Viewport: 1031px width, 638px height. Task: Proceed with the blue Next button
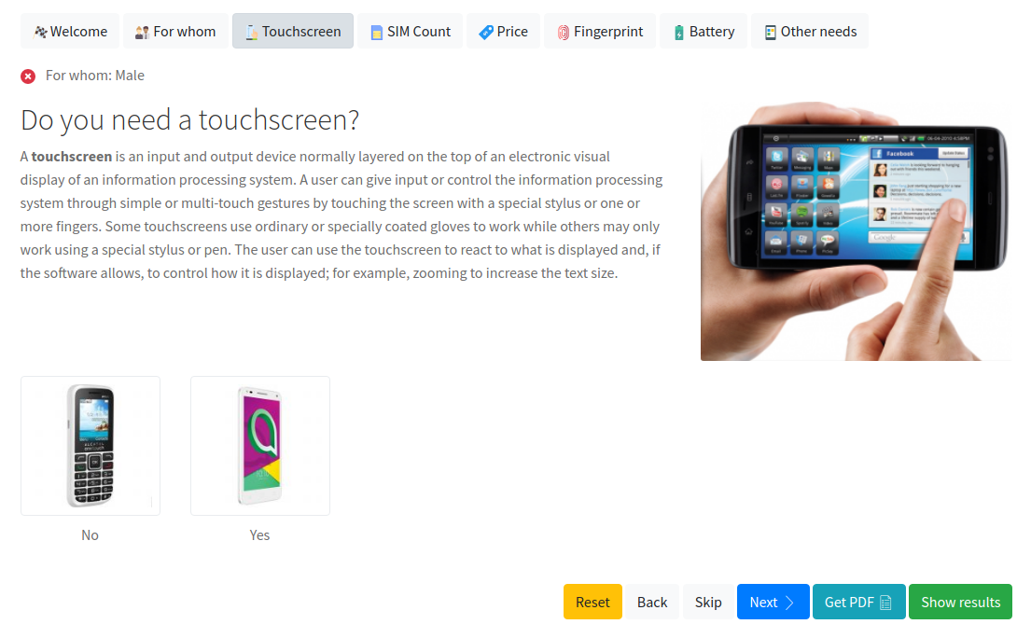pos(773,602)
